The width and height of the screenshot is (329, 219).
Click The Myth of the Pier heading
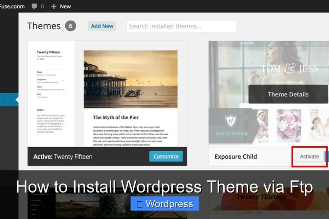point(116,117)
